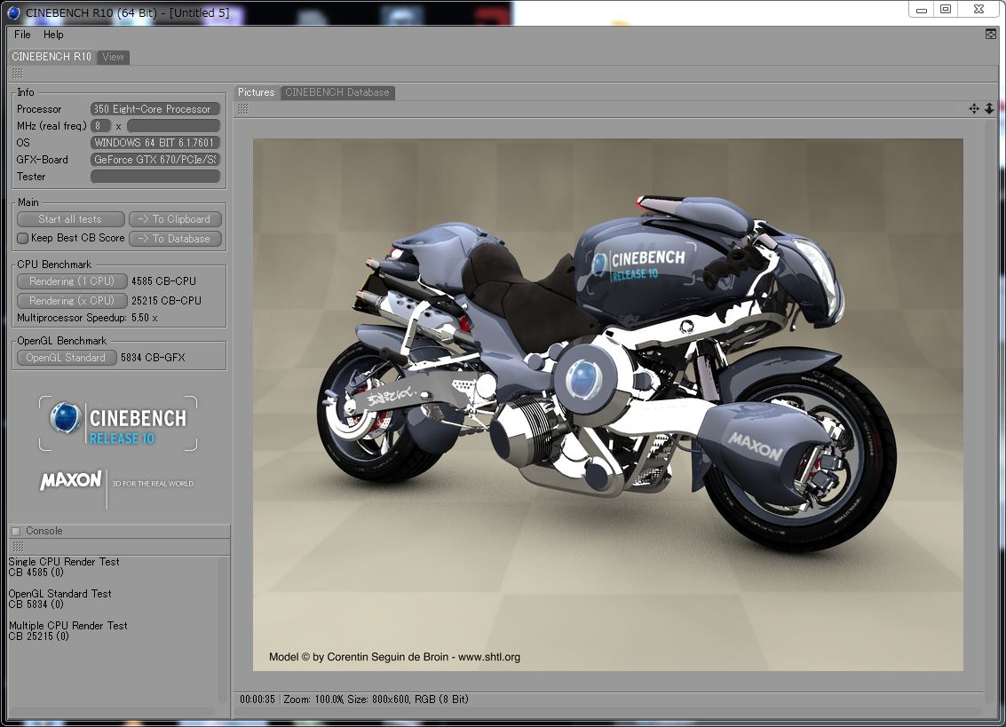Click the Start all tests button

[70, 219]
